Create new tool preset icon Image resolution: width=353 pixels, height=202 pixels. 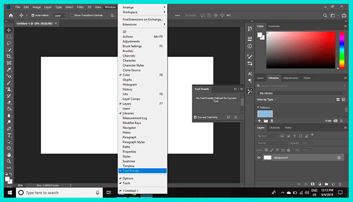coord(229,117)
